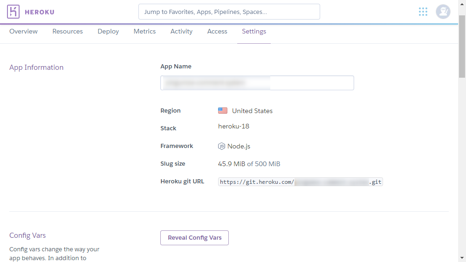
Task: Switch to the Overview tab
Action: (23, 32)
